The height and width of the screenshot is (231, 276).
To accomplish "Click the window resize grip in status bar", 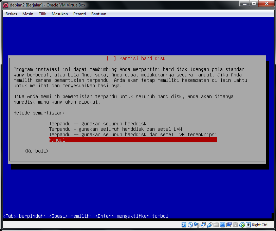I will (x=272, y=226).
